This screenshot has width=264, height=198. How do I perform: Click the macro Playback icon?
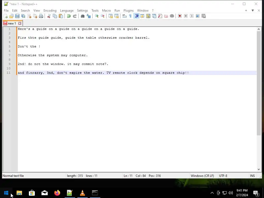192,16
